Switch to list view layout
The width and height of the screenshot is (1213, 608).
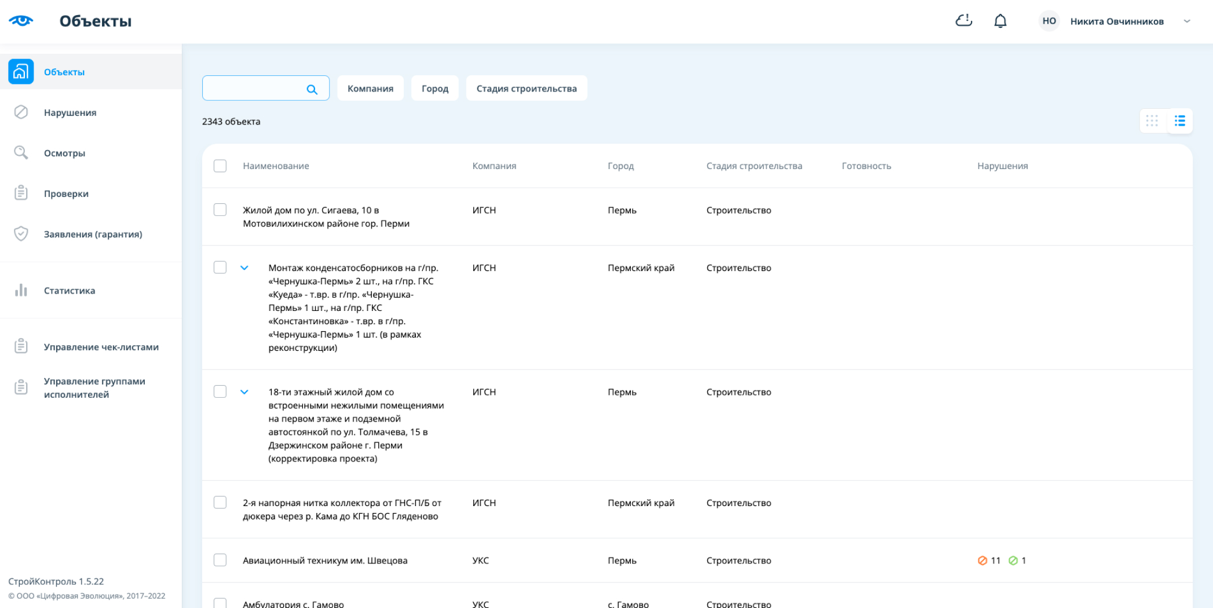(1179, 121)
